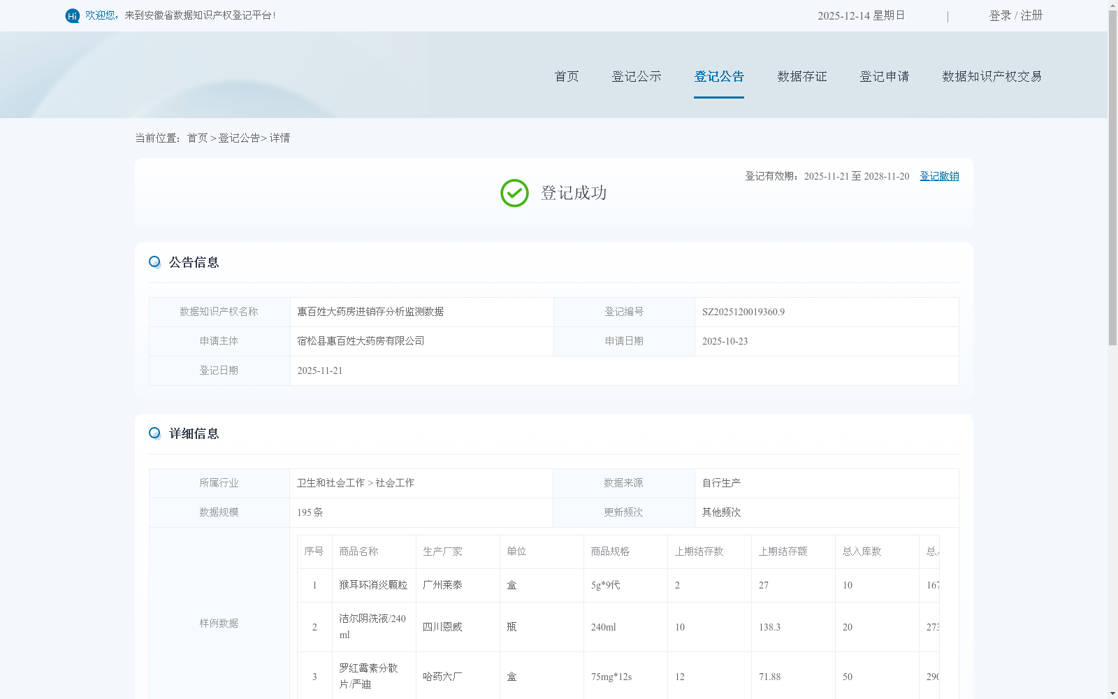The image size is (1118, 699).
Task: Go to 登记公告 in the breadcrumb
Action: [x=239, y=138]
